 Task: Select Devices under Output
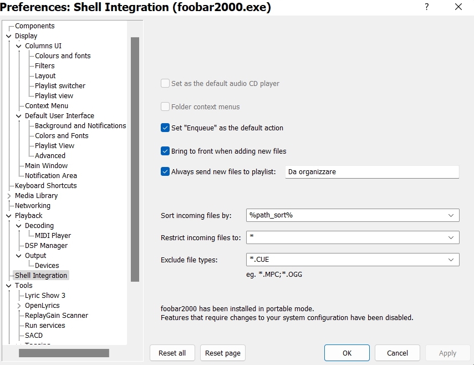(x=47, y=266)
